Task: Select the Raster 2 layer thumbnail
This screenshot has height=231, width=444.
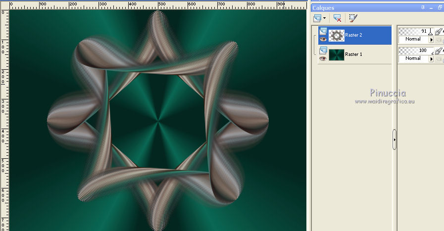Action: click(337, 36)
